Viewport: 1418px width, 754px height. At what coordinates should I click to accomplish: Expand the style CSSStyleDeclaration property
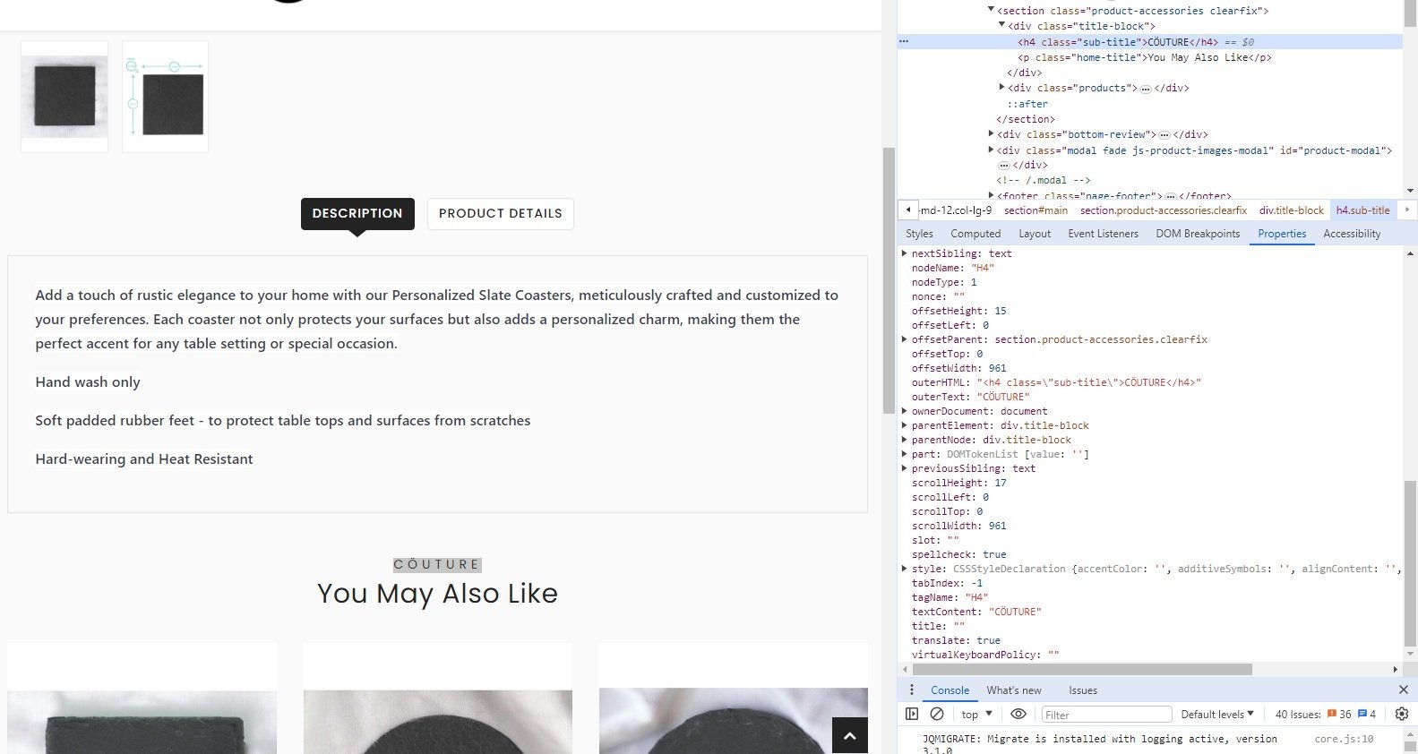pos(905,569)
